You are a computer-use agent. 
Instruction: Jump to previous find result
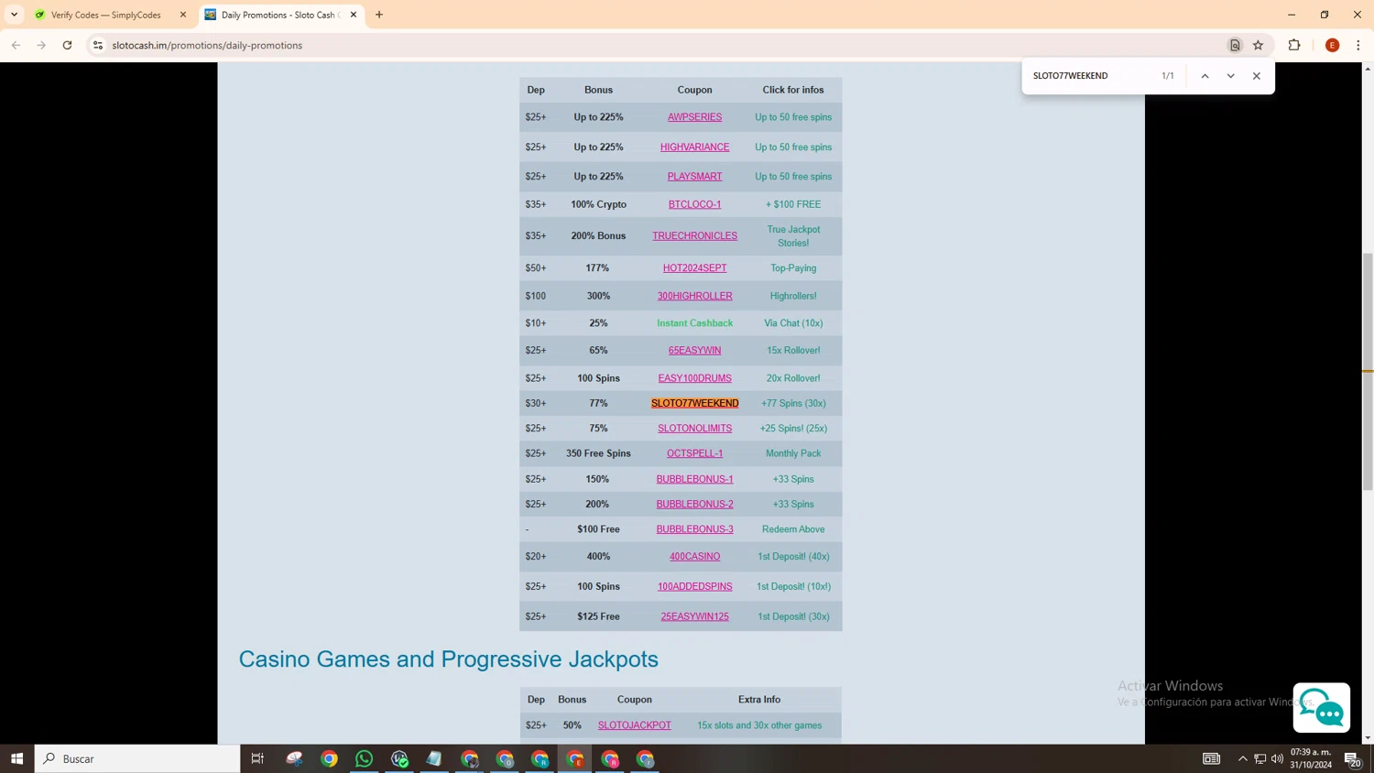1205,76
